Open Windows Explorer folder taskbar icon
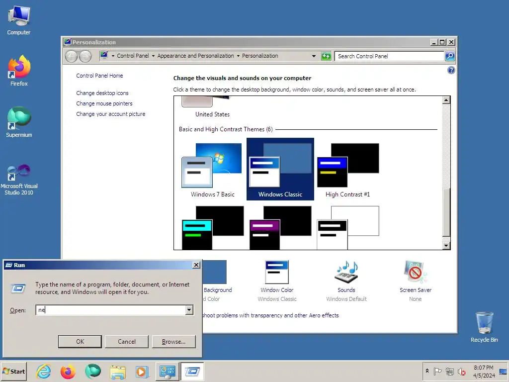The image size is (509, 382). pos(117,371)
